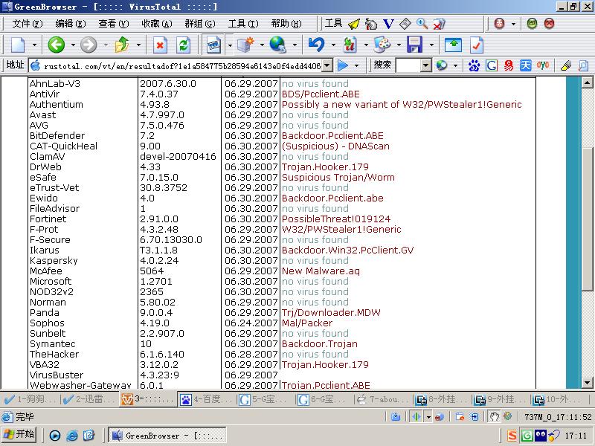595x446 pixels.
Task: Click the Baidu paw search icon
Action: [x=474, y=65]
